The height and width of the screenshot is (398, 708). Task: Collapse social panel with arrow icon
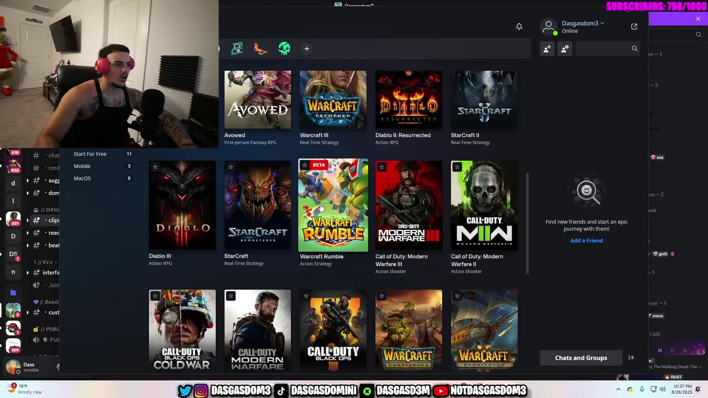(631, 358)
